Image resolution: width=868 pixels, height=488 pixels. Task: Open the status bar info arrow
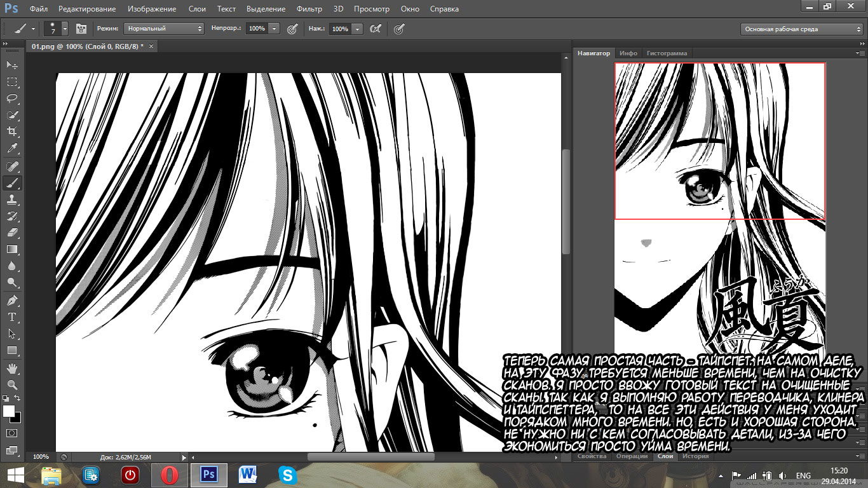[x=184, y=457]
